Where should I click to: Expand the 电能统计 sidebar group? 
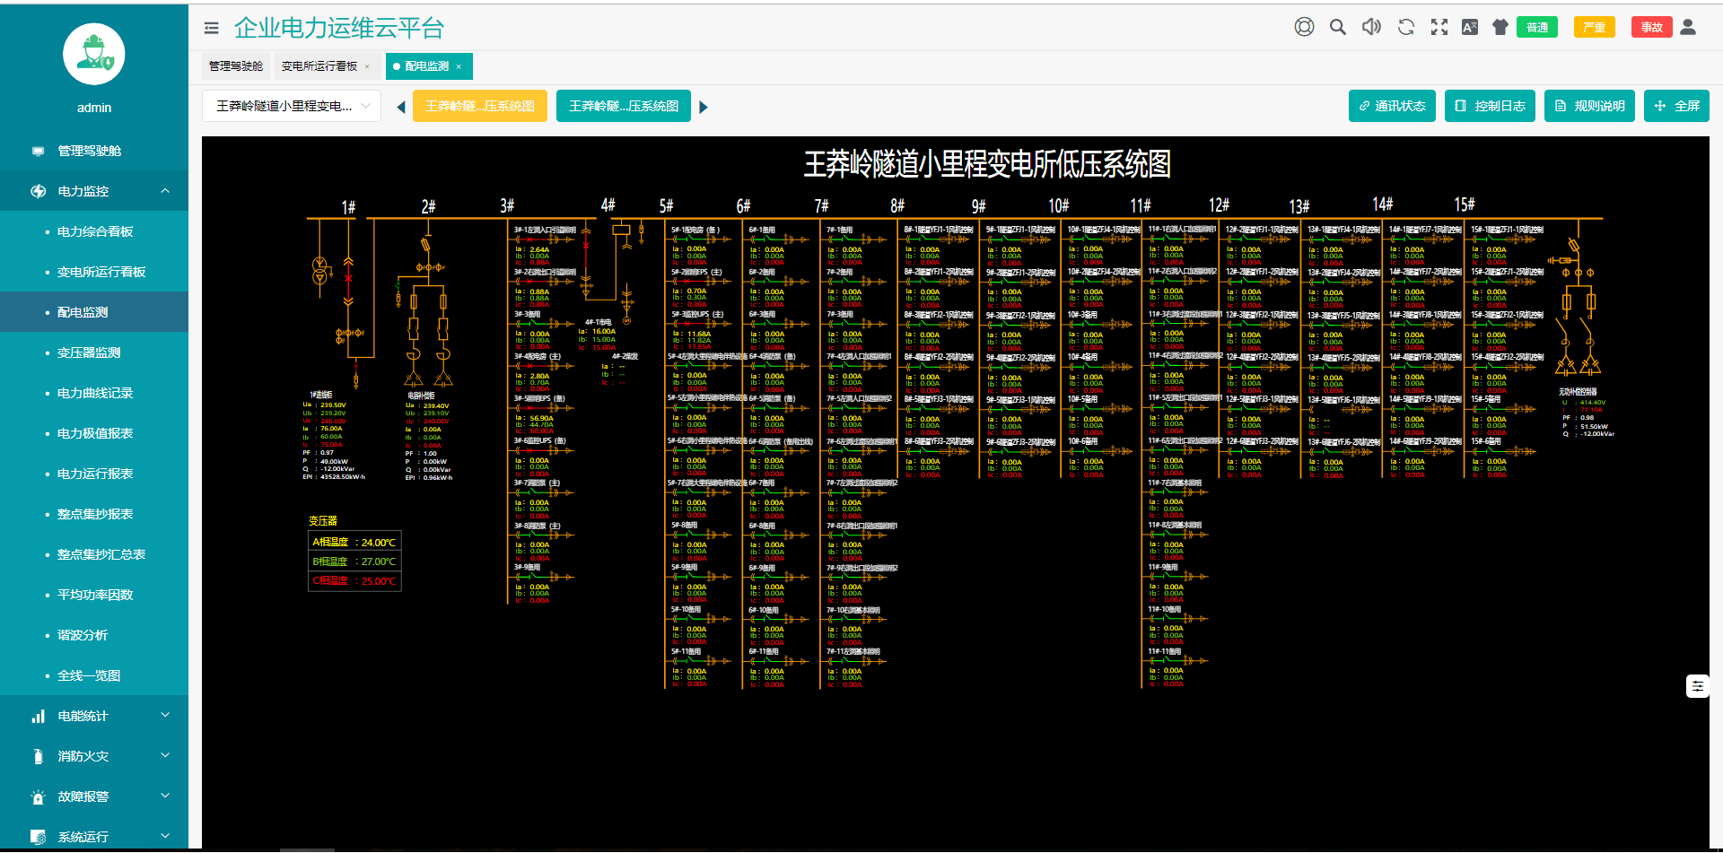click(94, 716)
